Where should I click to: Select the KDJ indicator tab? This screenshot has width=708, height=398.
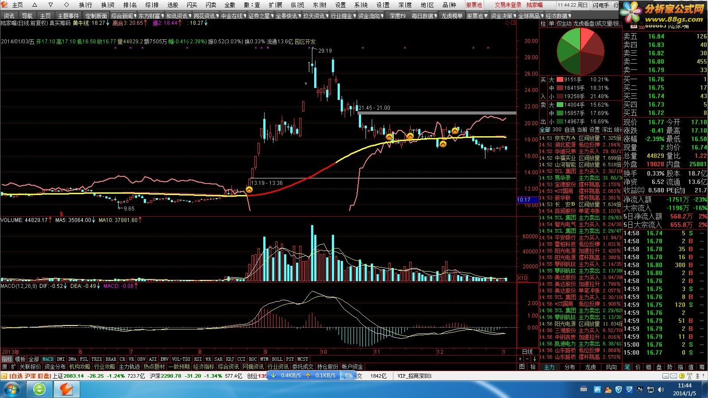pyautogui.click(x=230, y=359)
